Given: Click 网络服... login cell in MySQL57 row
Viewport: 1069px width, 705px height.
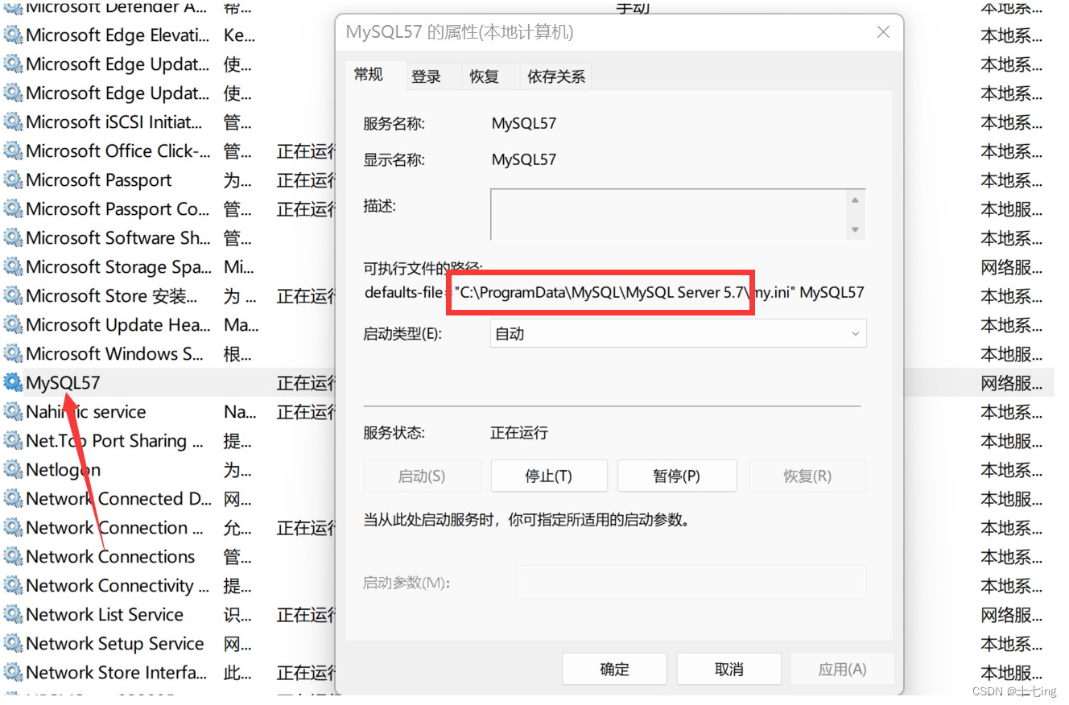Looking at the screenshot, I should pos(1011,383).
